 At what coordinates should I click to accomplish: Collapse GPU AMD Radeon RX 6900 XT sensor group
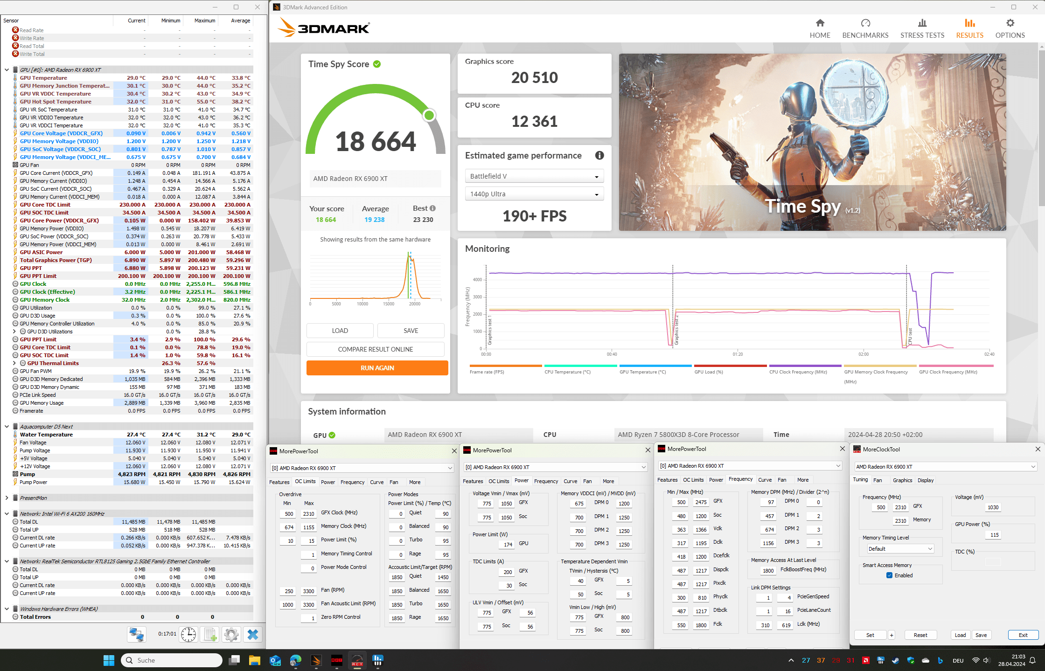click(x=7, y=70)
